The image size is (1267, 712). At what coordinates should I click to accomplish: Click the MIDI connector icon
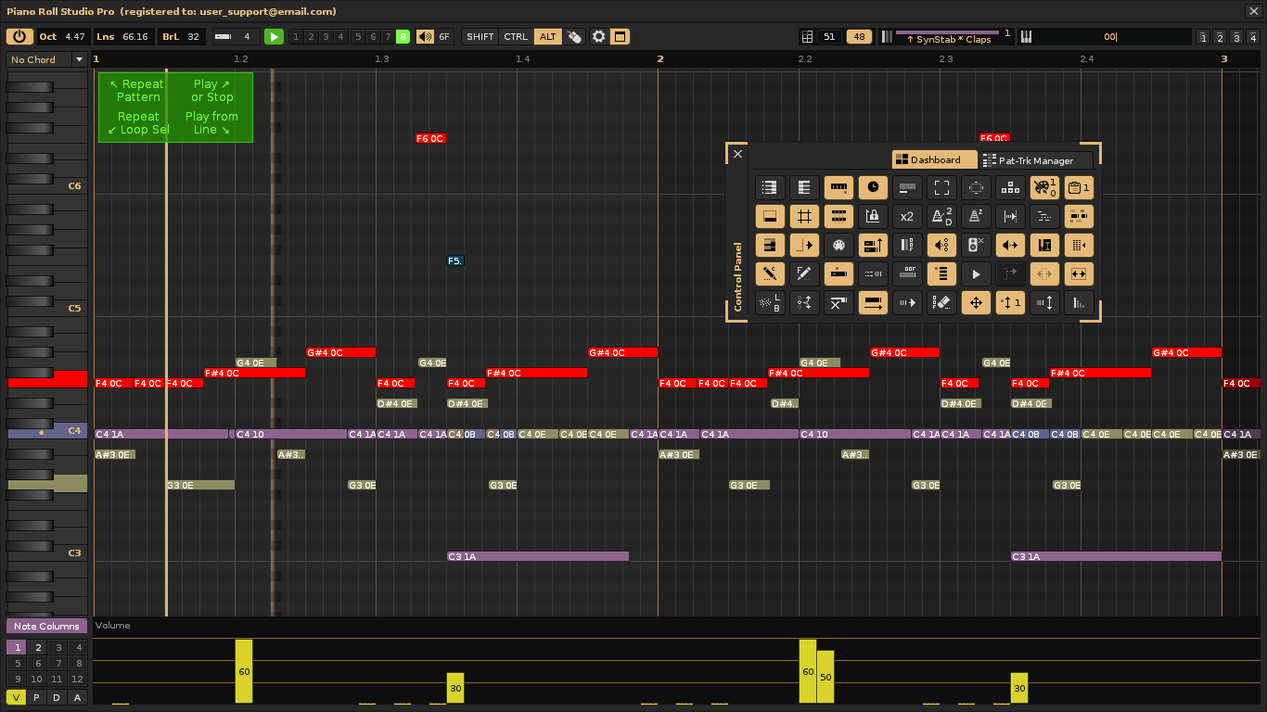[838, 246]
